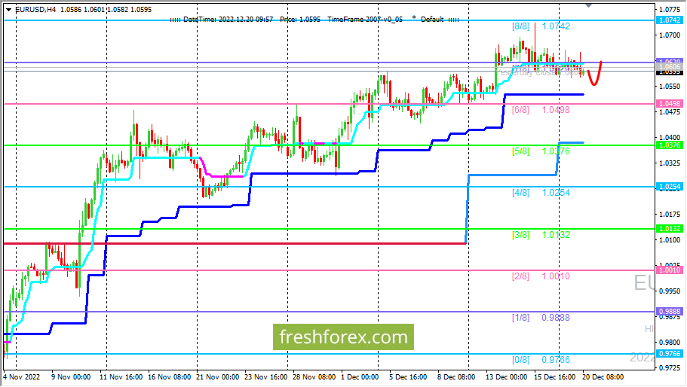
Task: Click the 4 Nov 2022 date on time axis
Action: (x=21, y=377)
